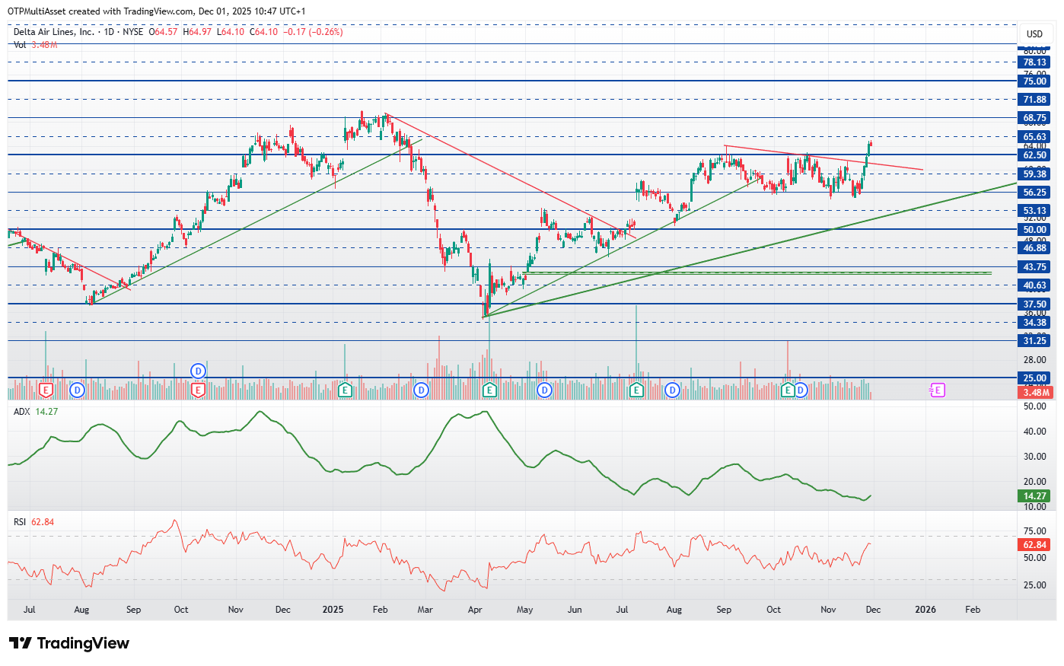Click the 2026 label on the time axis
The image size is (1064, 666).
click(x=925, y=610)
